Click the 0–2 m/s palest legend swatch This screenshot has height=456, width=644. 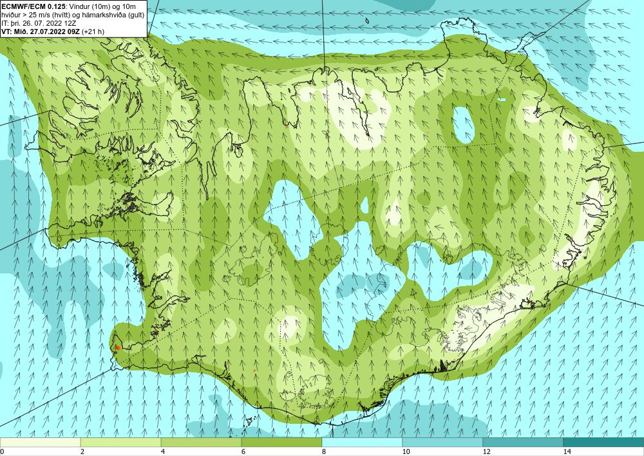[40, 442]
